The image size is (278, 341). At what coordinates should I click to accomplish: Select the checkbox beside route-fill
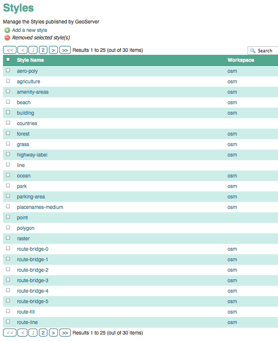[x=8, y=311]
